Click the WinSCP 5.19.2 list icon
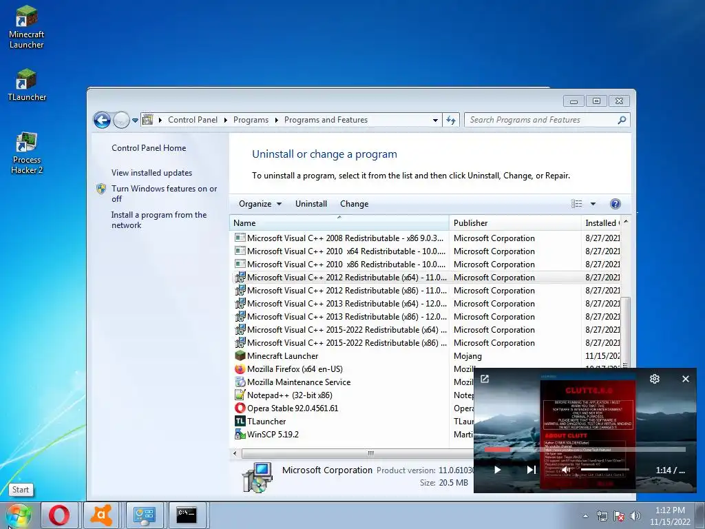 point(240,434)
